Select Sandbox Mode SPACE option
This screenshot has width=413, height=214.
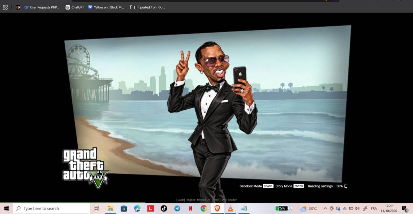point(256,186)
